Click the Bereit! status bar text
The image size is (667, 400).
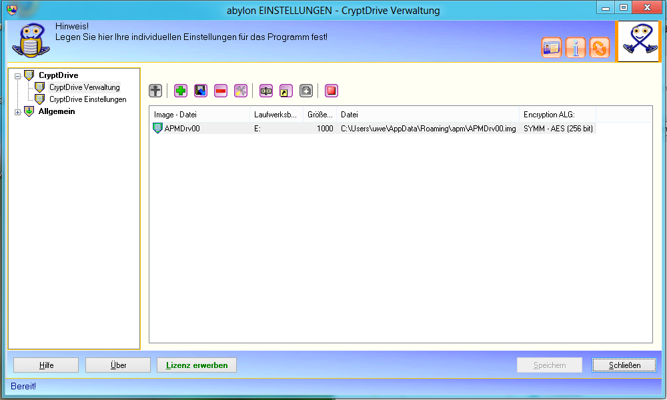(23, 386)
